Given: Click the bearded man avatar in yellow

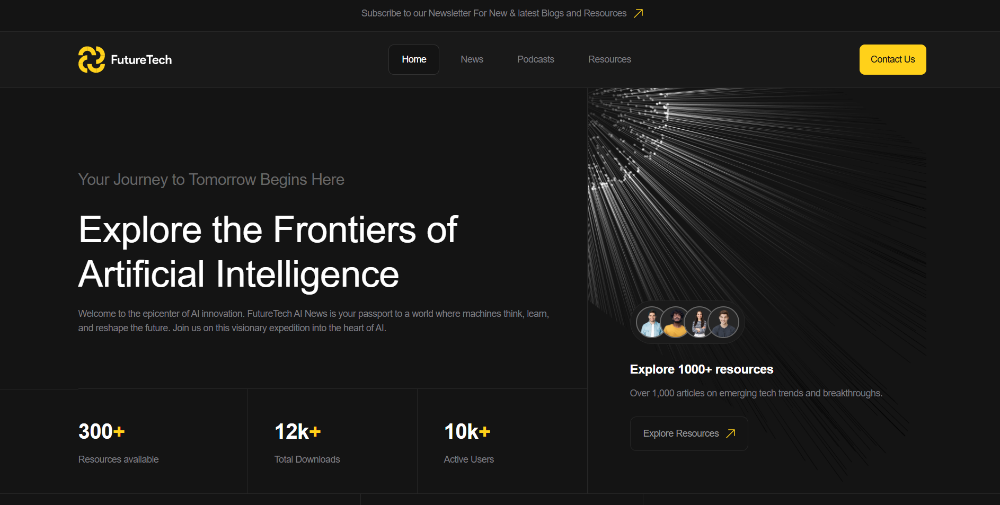Looking at the screenshot, I should coord(675,322).
